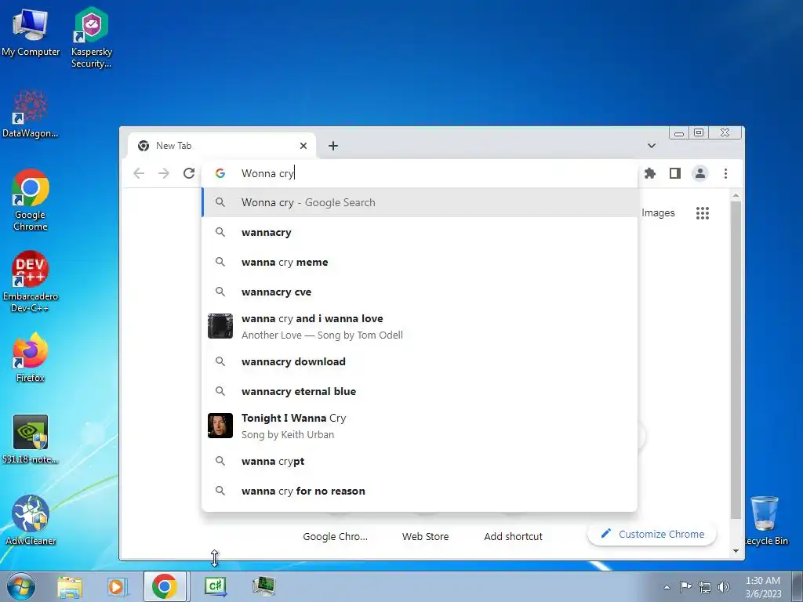Open the Images link
Screen dimensions: 803x602
pyautogui.click(x=658, y=213)
